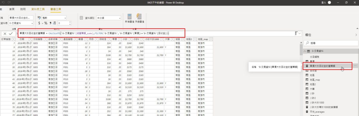This screenshot has width=359, height=116.
Task: Click the 登入 sign-in link
Action: 324,2
